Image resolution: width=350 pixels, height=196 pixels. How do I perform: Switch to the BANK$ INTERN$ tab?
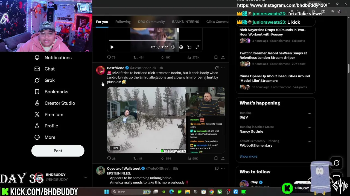click(185, 22)
